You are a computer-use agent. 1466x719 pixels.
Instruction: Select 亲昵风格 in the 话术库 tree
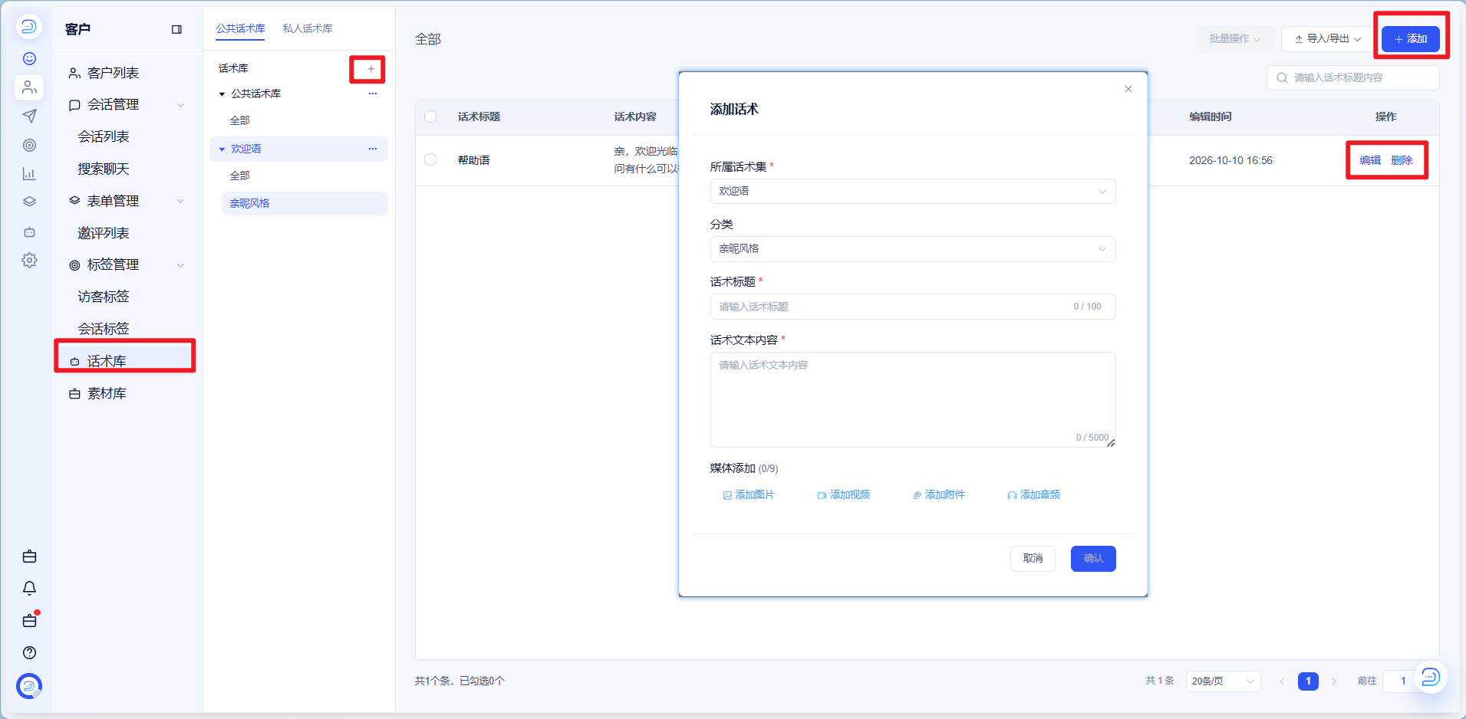coord(305,203)
